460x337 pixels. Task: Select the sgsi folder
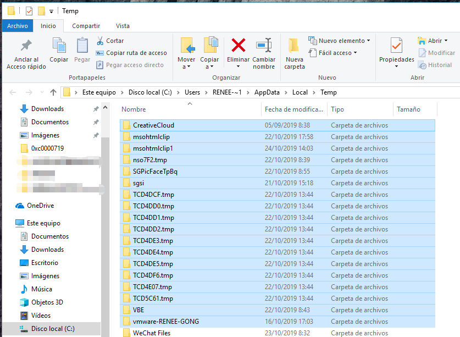(x=277, y=183)
